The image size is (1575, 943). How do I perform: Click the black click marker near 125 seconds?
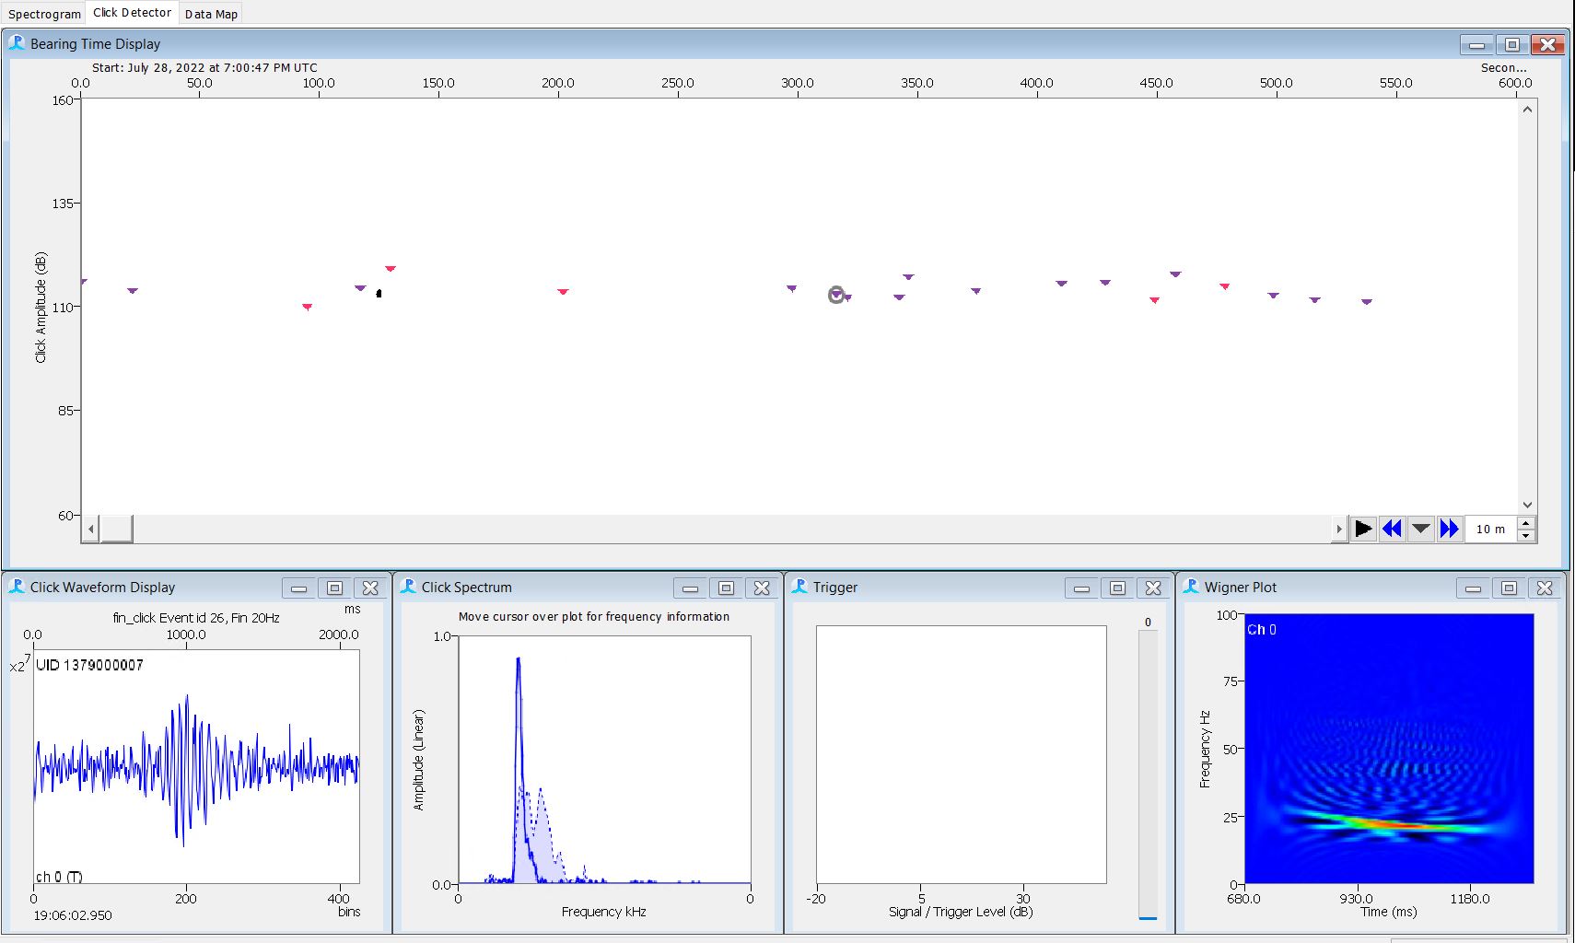[379, 294]
